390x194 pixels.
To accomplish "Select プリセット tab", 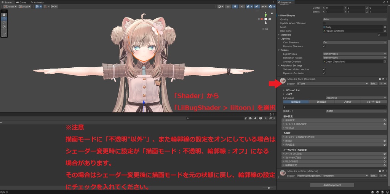I will [348, 102].
